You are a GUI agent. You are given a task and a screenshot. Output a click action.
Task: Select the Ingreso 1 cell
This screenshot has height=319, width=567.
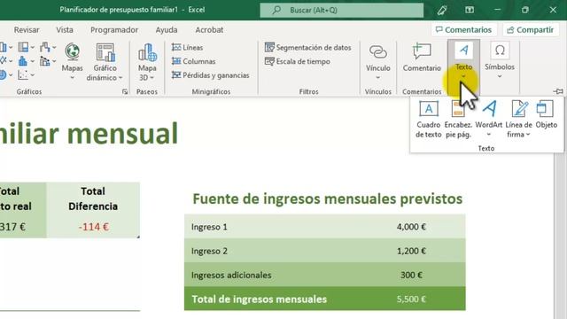tap(209, 227)
